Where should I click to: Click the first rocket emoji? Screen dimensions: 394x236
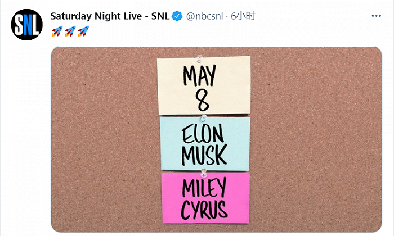click(56, 32)
